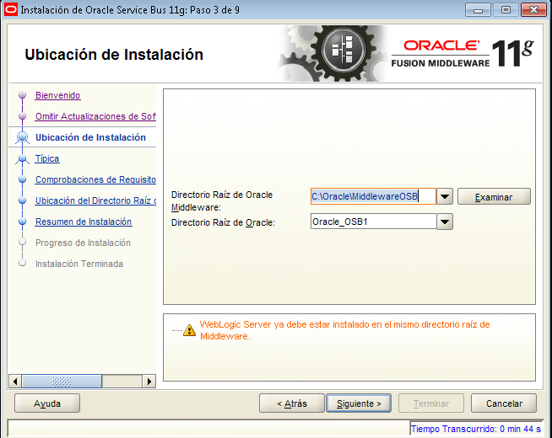The image size is (552, 438).
Task: Proceed with the Siguiente button
Action: click(359, 403)
